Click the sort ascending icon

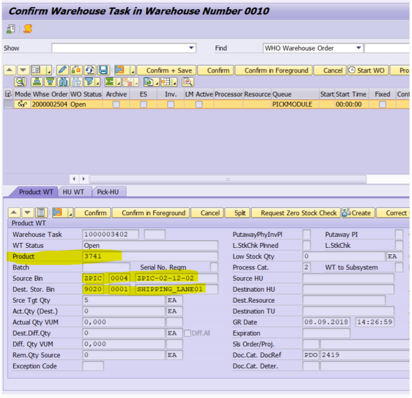(36, 82)
